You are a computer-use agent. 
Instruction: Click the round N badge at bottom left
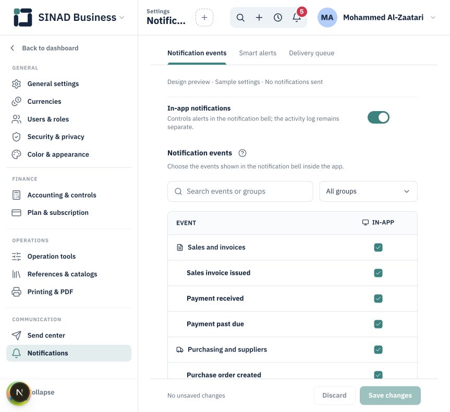[19, 393]
